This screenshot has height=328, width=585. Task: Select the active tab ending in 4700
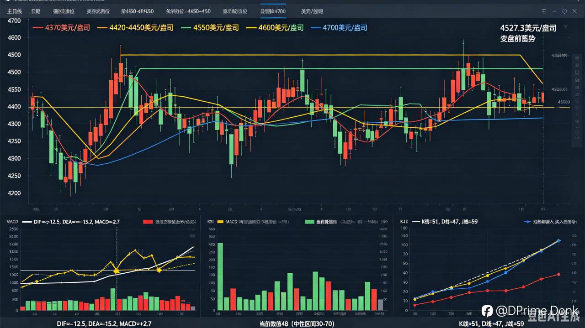click(x=273, y=11)
